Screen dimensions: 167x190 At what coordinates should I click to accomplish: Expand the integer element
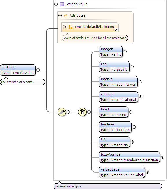pyautogui.click(x=125, y=52)
